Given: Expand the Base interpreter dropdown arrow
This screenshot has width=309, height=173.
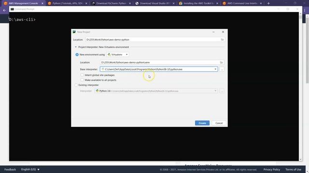Looking at the screenshot, I should tap(215, 69).
